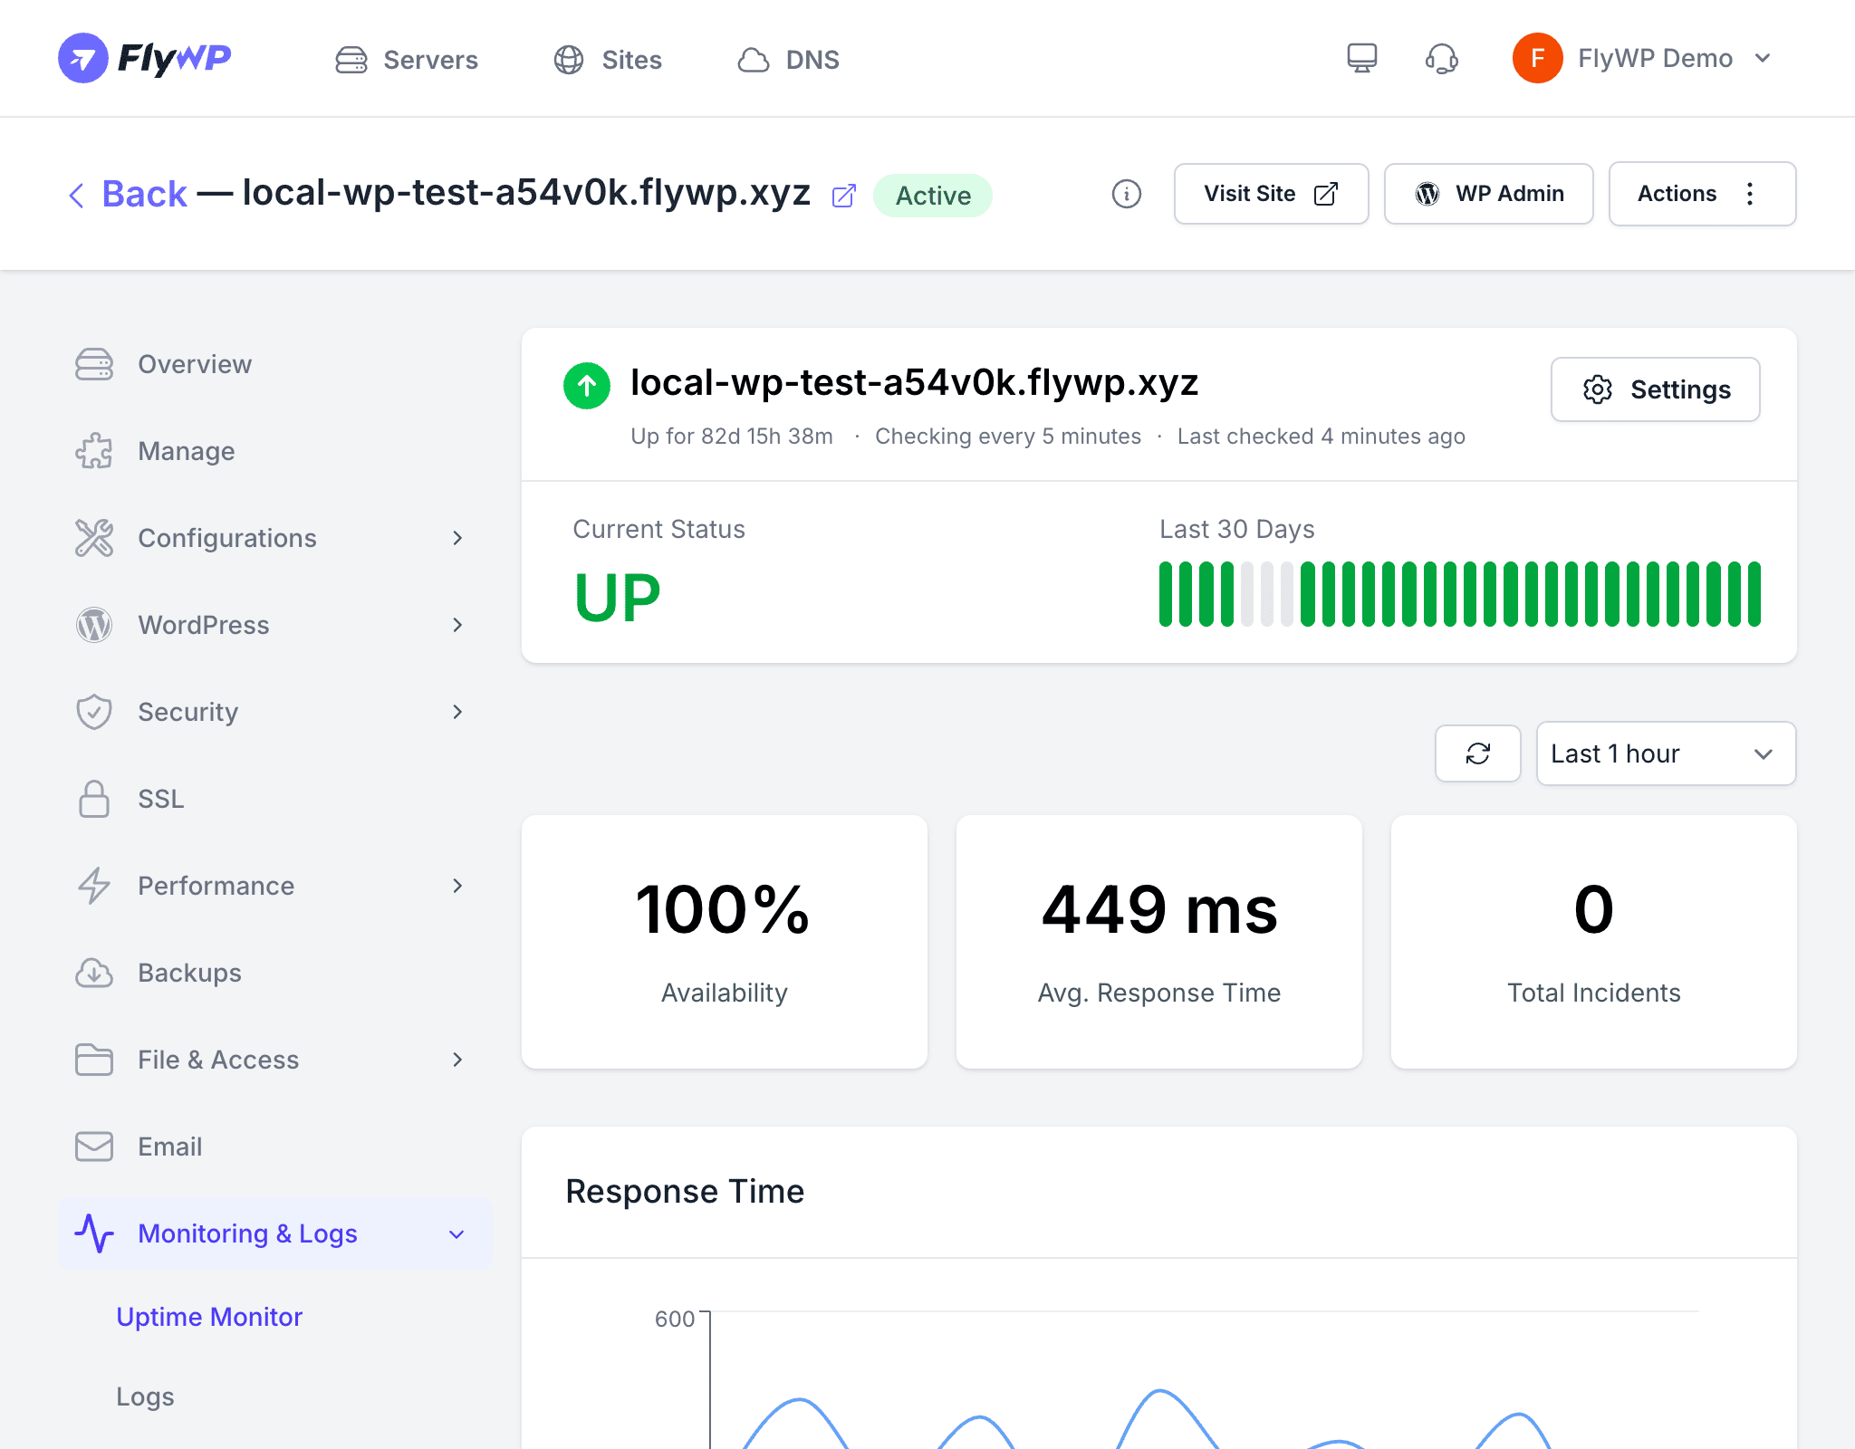Select Overview in sidebar
The height and width of the screenshot is (1449, 1855).
click(275, 364)
